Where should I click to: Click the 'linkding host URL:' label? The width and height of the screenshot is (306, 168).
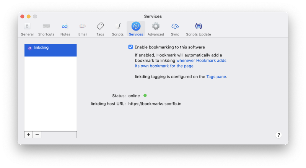pos(108,104)
